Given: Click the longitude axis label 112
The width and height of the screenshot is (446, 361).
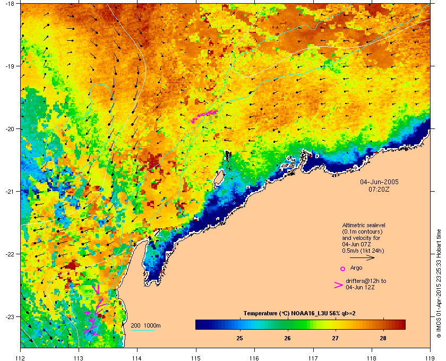Looking at the screenshot, I should (21, 358).
